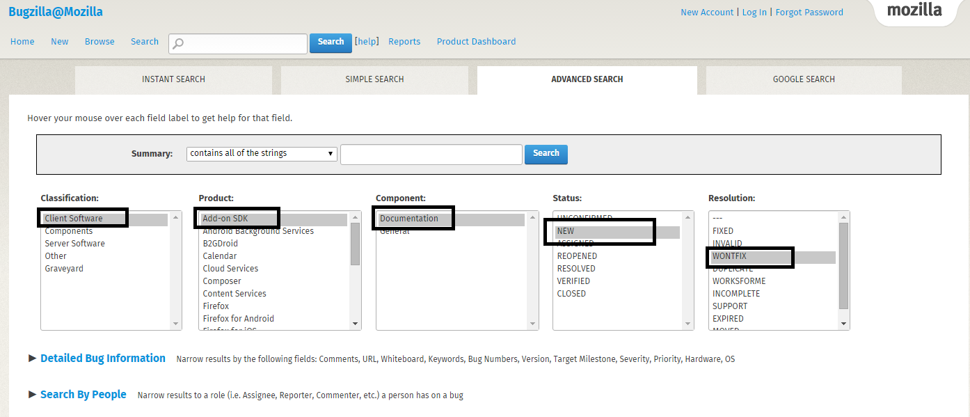Open Bugzilla@Mozilla home title

(x=56, y=12)
